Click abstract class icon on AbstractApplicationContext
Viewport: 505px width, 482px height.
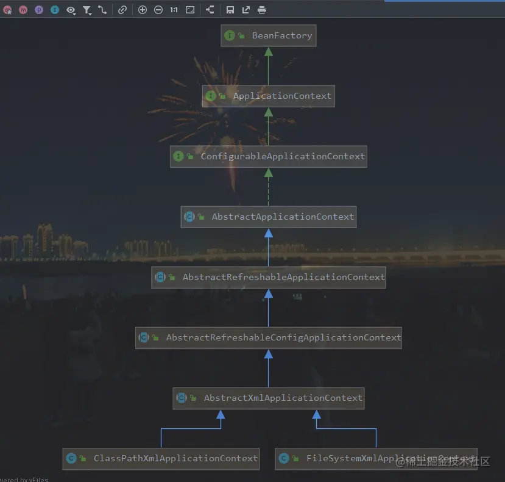tap(189, 217)
